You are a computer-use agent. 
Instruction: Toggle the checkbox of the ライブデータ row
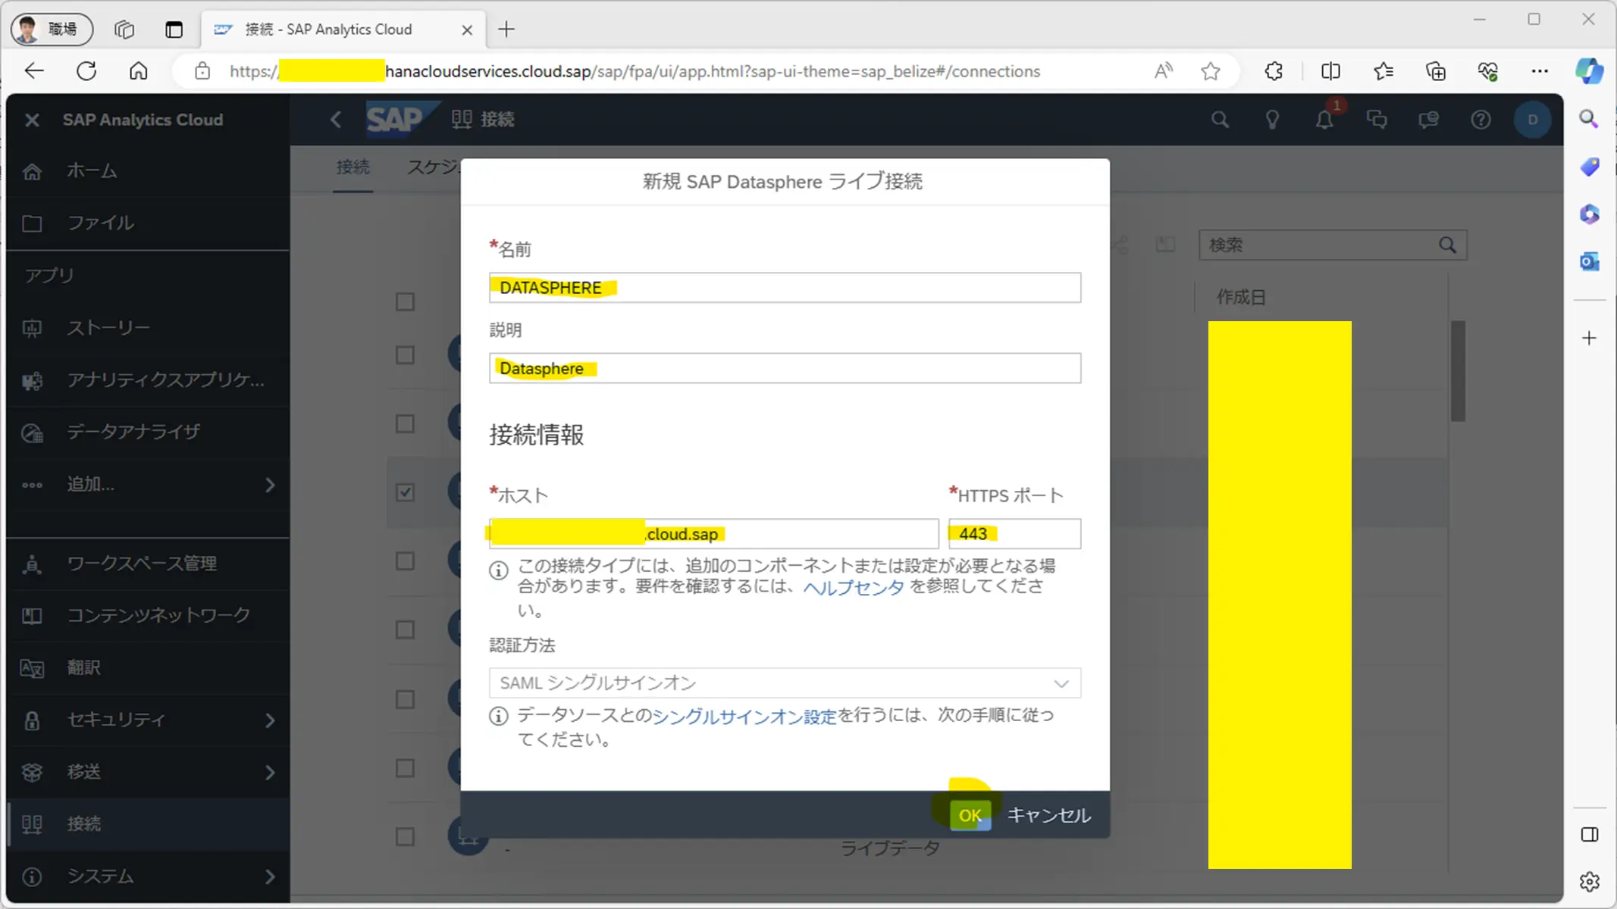click(406, 836)
